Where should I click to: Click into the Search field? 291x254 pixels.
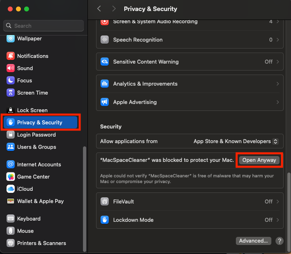43,26
